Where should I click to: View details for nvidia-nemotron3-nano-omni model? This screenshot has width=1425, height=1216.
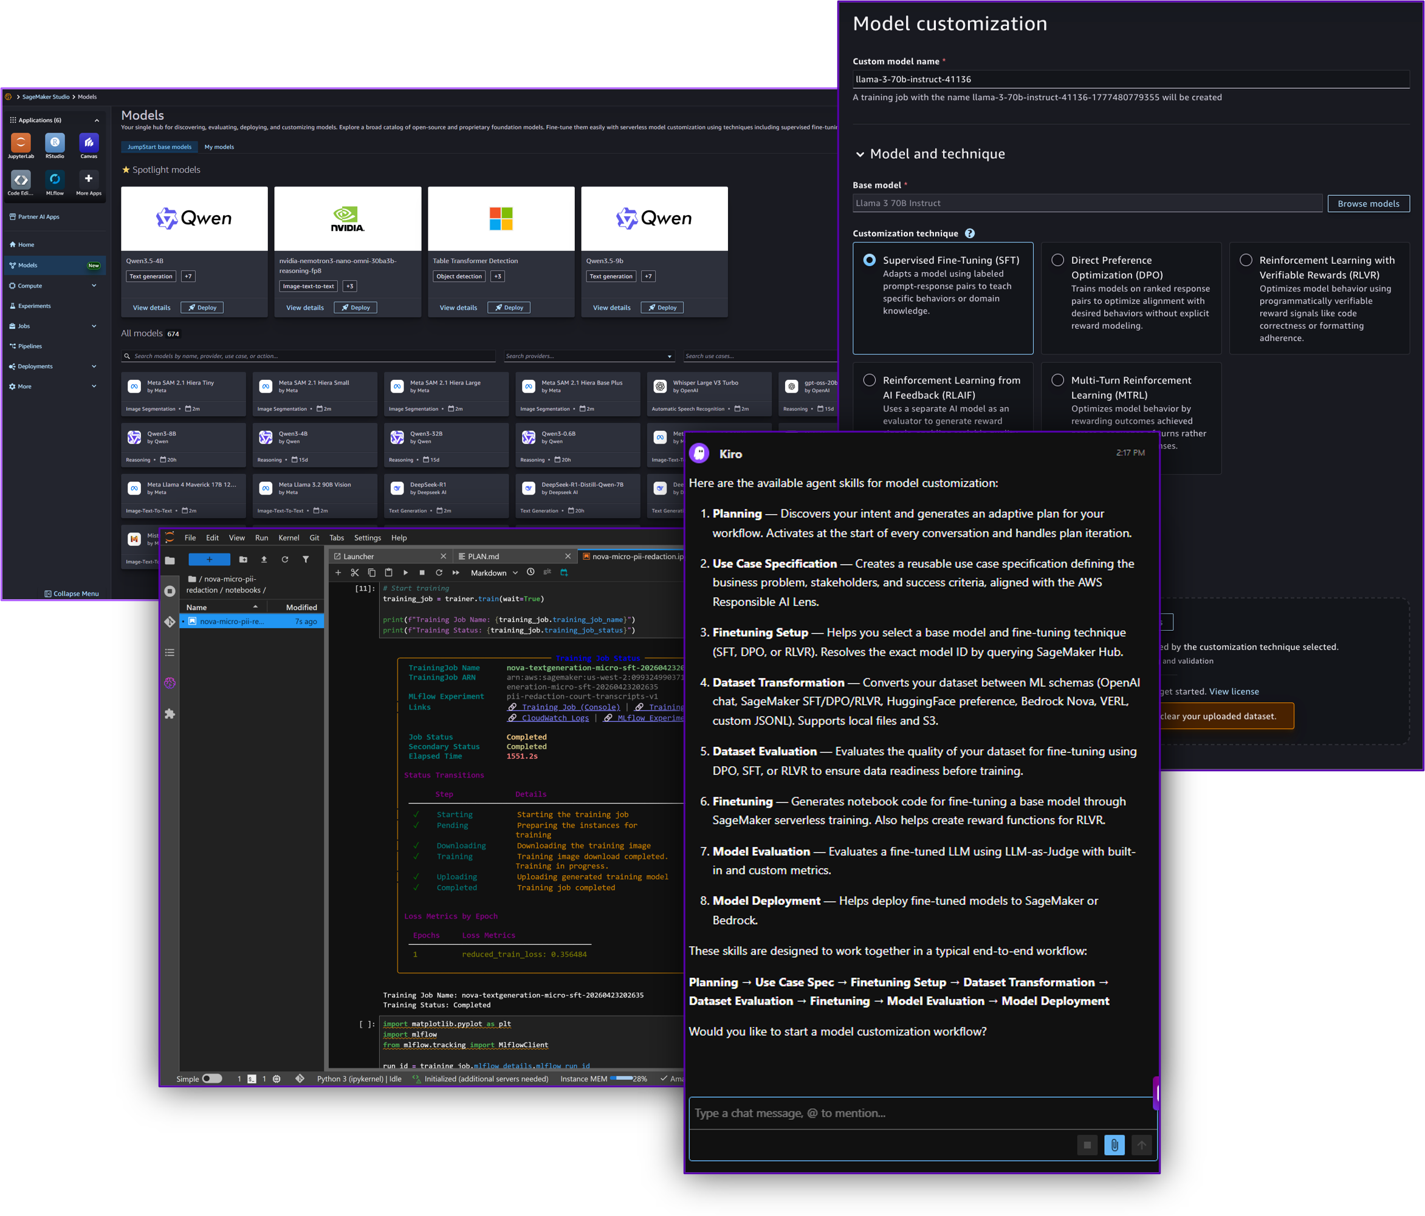[304, 307]
